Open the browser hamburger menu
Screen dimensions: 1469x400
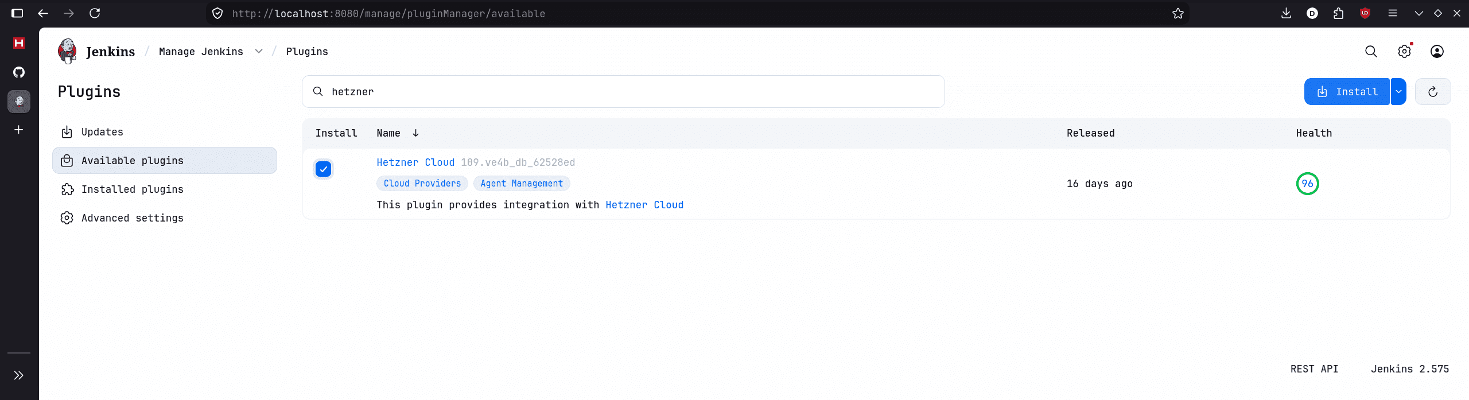click(x=1392, y=13)
